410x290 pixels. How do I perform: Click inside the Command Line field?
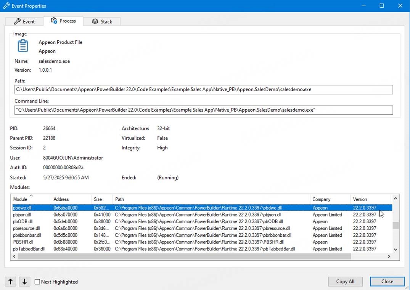coord(203,110)
